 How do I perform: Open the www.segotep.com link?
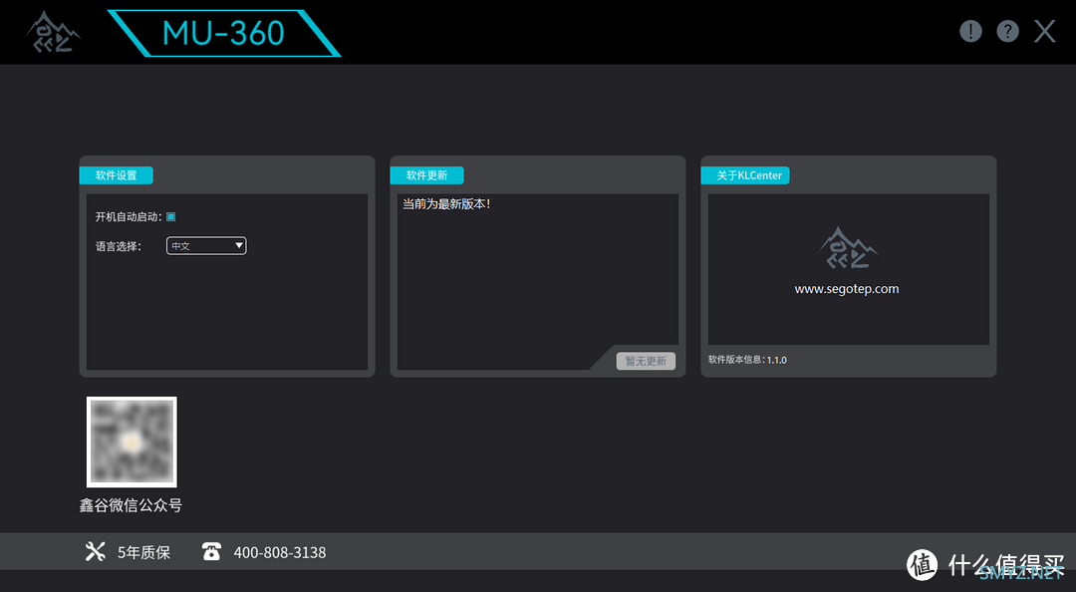(846, 289)
